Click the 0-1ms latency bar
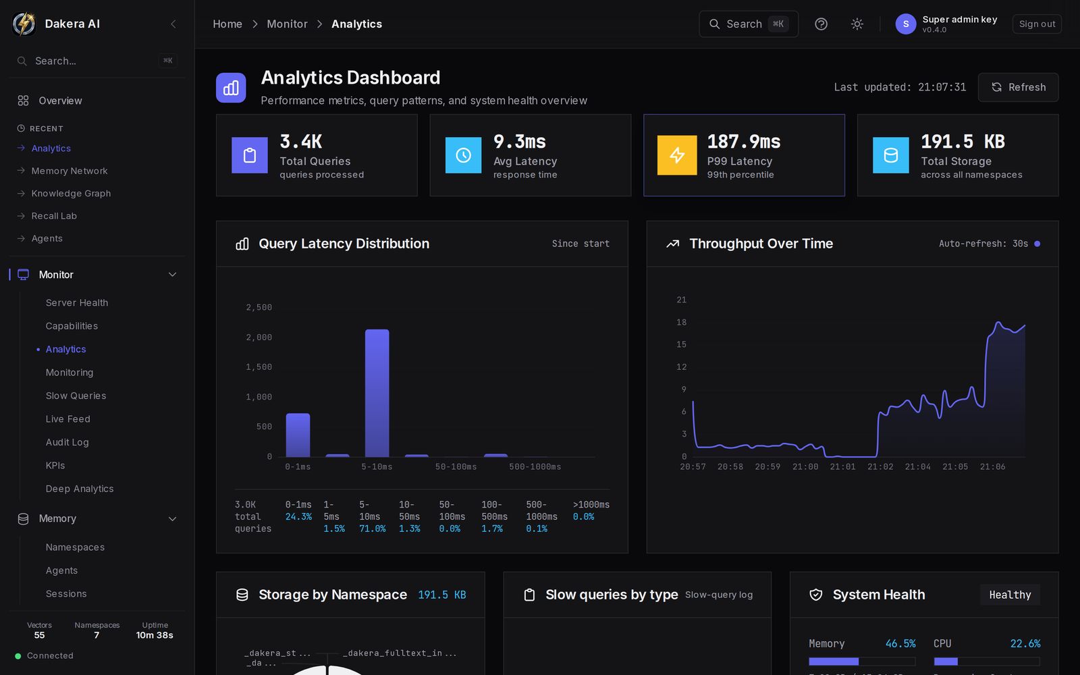1080x675 pixels. [x=298, y=435]
